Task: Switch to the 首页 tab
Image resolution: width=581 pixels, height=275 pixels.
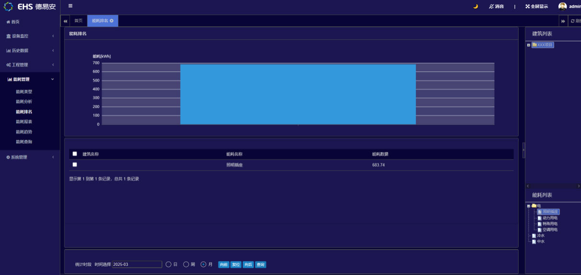Action: (x=78, y=21)
